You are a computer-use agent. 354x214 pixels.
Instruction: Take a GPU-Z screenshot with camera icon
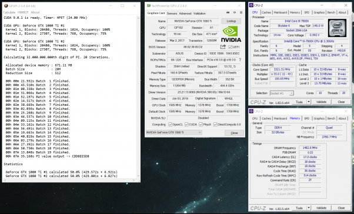228,13
